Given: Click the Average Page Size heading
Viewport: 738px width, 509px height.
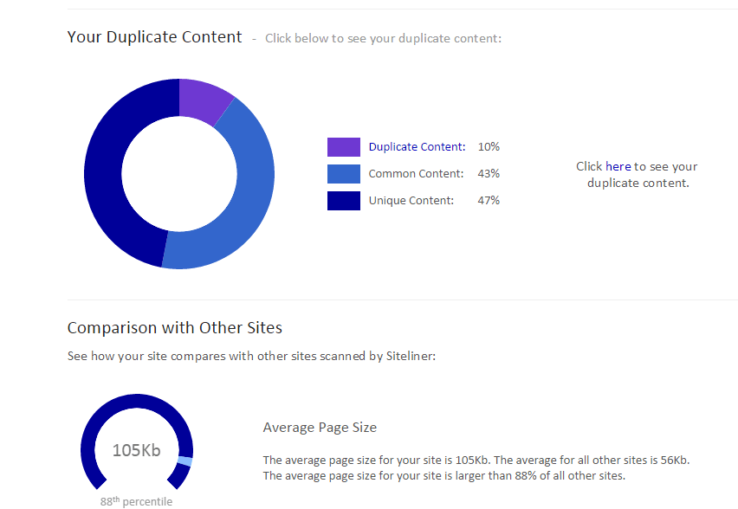Looking at the screenshot, I should [x=320, y=427].
